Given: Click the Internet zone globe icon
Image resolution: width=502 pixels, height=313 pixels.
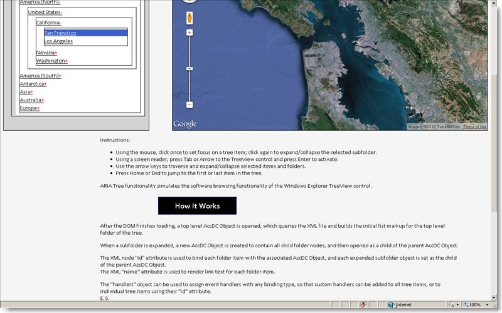Looking at the screenshot, I should [x=391, y=305].
